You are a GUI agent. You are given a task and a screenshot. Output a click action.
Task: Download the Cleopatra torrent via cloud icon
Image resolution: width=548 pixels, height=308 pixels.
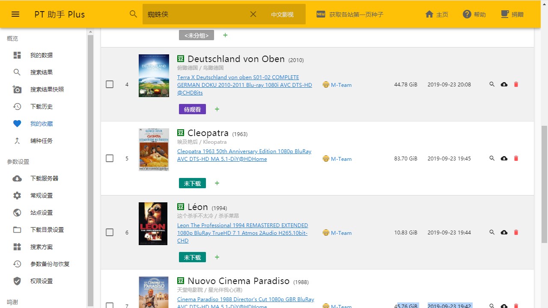click(x=504, y=158)
